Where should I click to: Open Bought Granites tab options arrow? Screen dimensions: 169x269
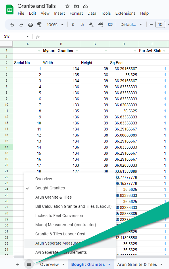109,264
